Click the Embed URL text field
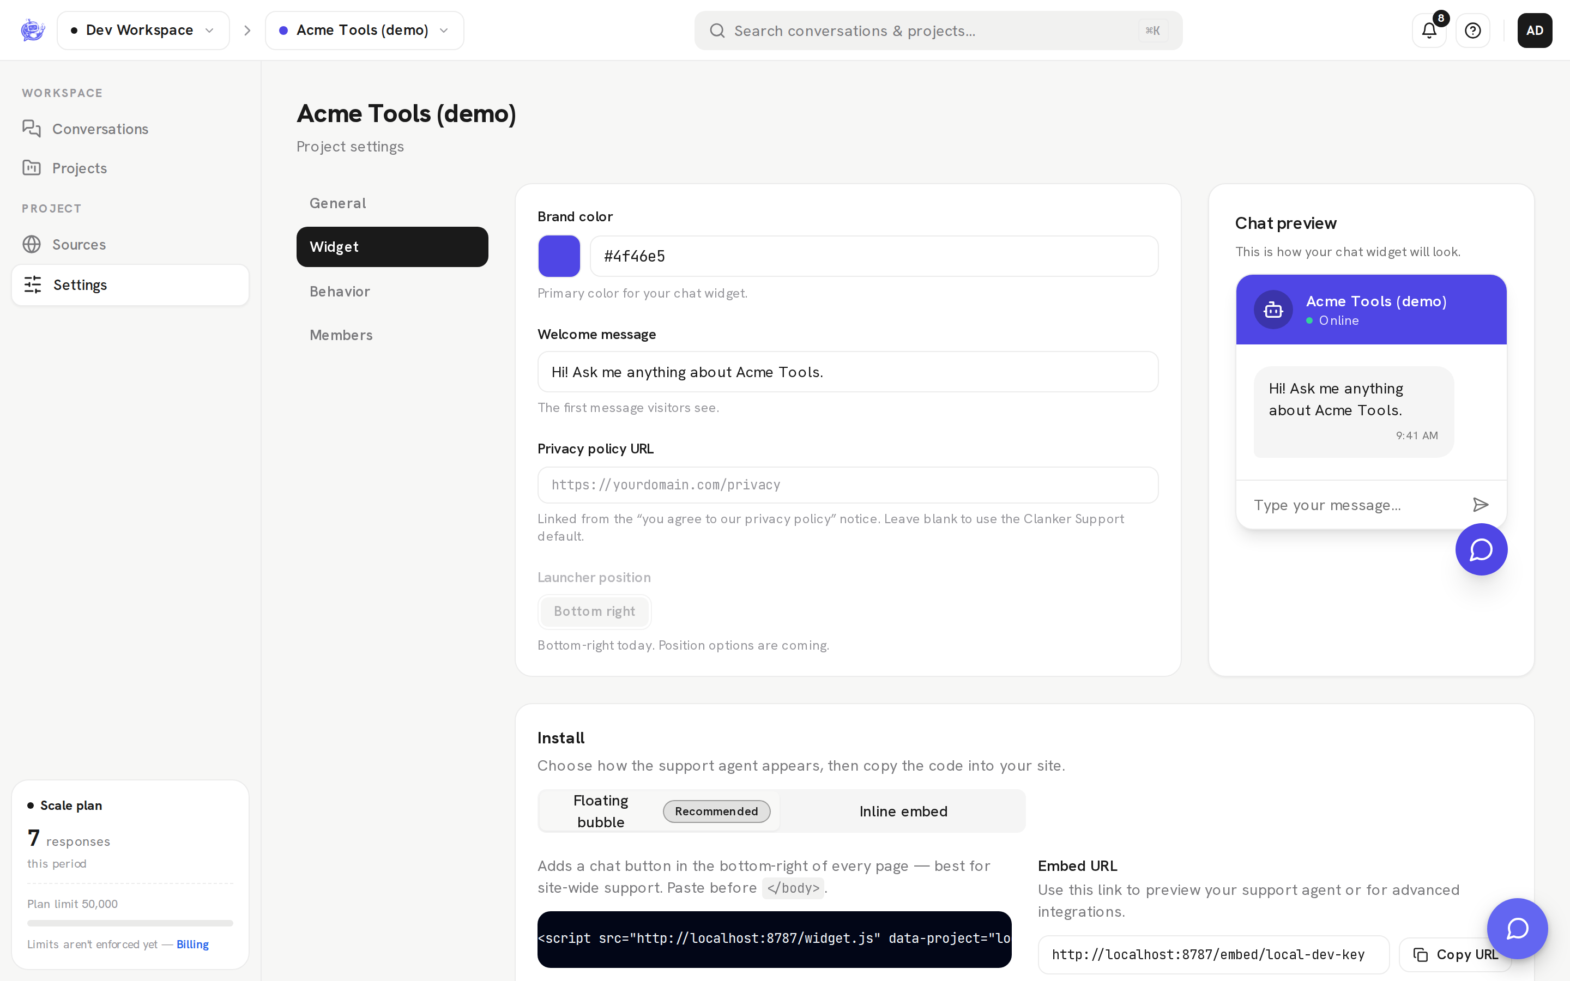This screenshot has width=1570, height=981. (1214, 954)
